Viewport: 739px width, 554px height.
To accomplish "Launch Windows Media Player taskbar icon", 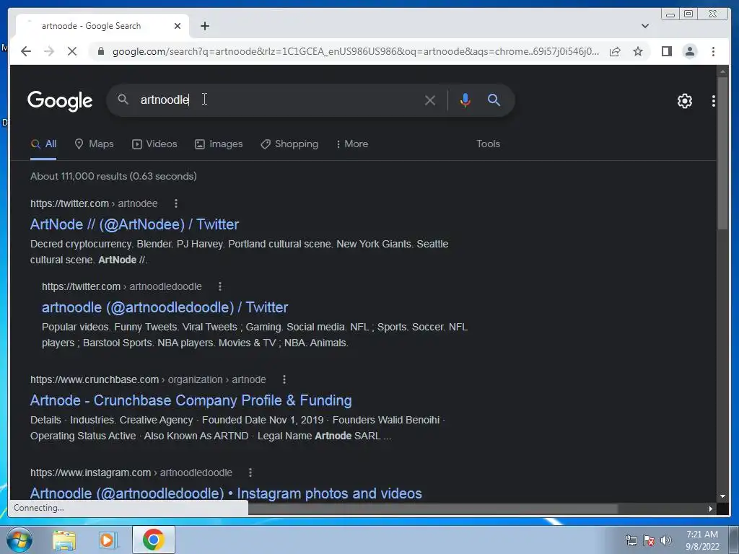I will tap(107, 540).
